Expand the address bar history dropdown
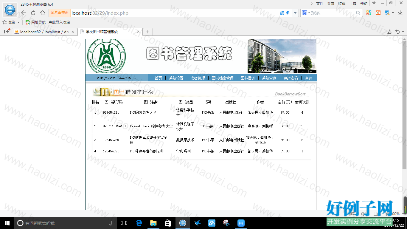Screen dimensions: 407x229 tap(295, 13)
